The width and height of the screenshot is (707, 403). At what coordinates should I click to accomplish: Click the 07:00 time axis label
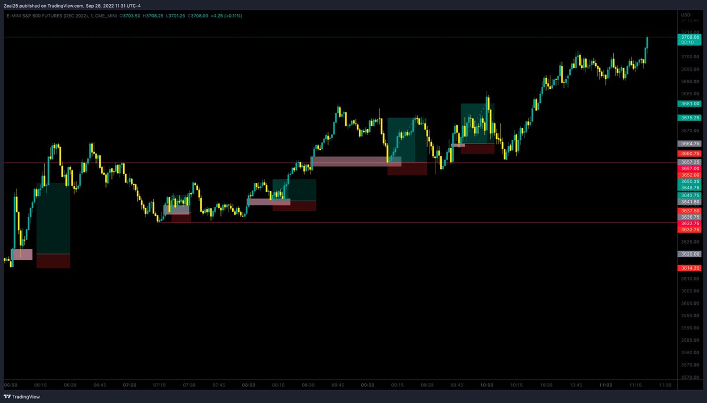pyautogui.click(x=130, y=385)
